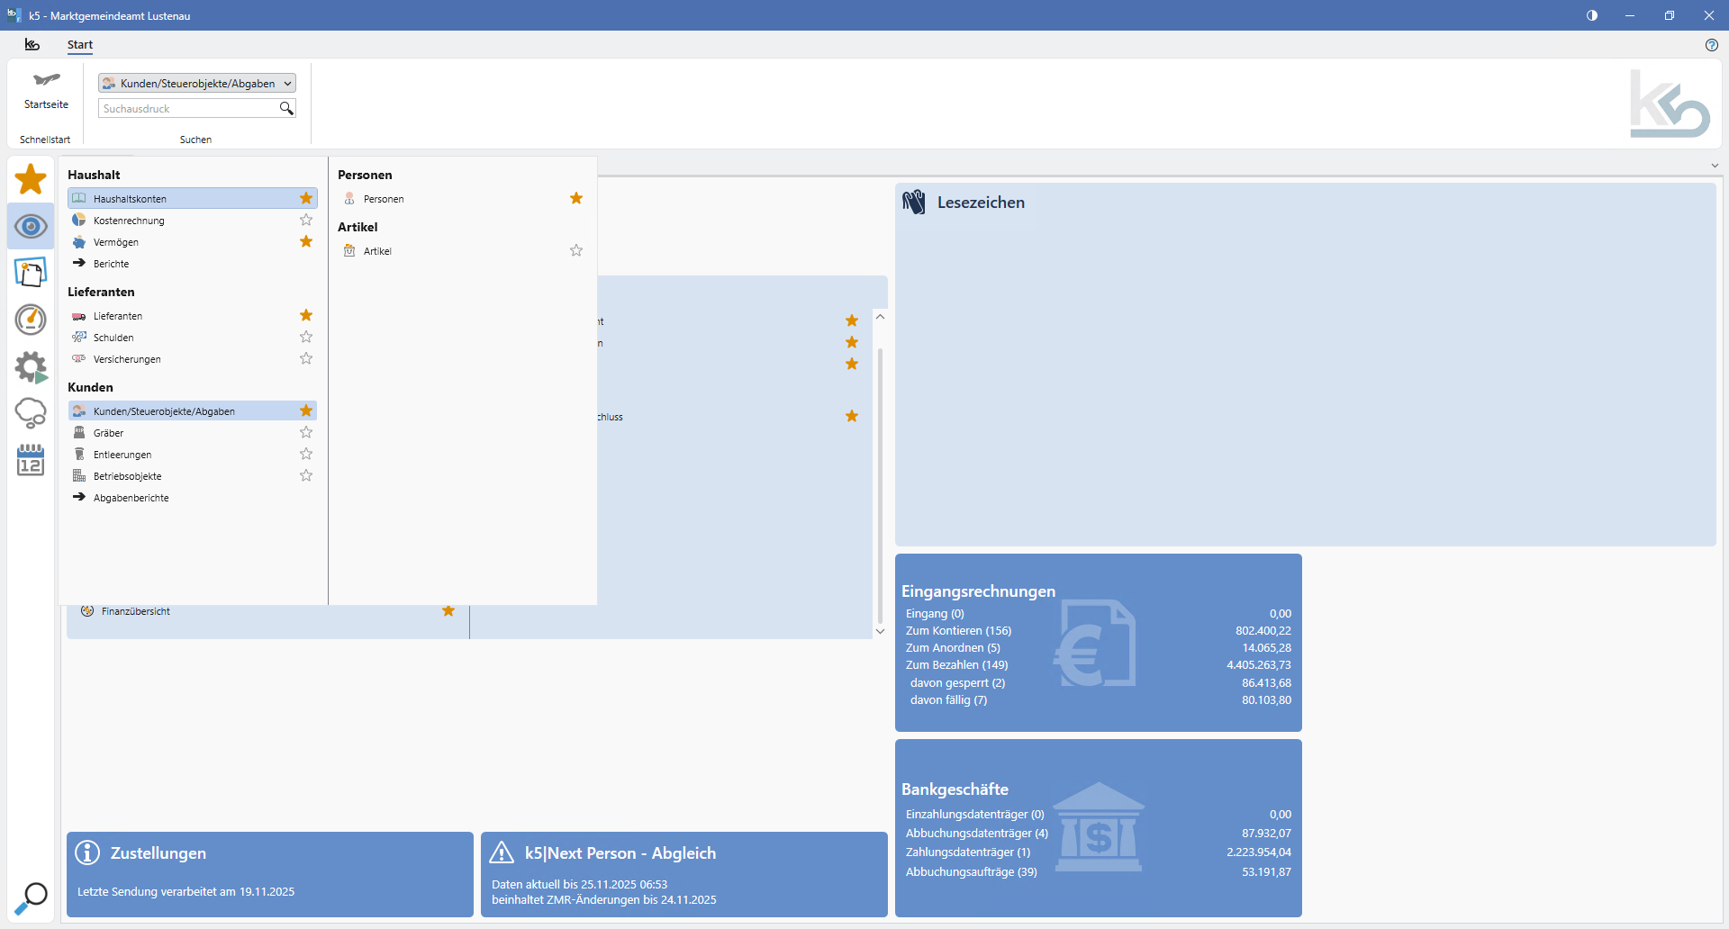Viewport: 1729px width, 929px height.
Task: Switch to the Start ribbon tab
Action: coord(79,45)
